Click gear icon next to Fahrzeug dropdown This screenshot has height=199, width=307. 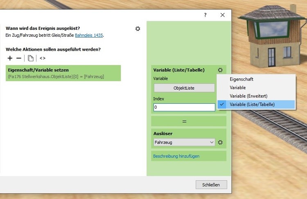220,142
